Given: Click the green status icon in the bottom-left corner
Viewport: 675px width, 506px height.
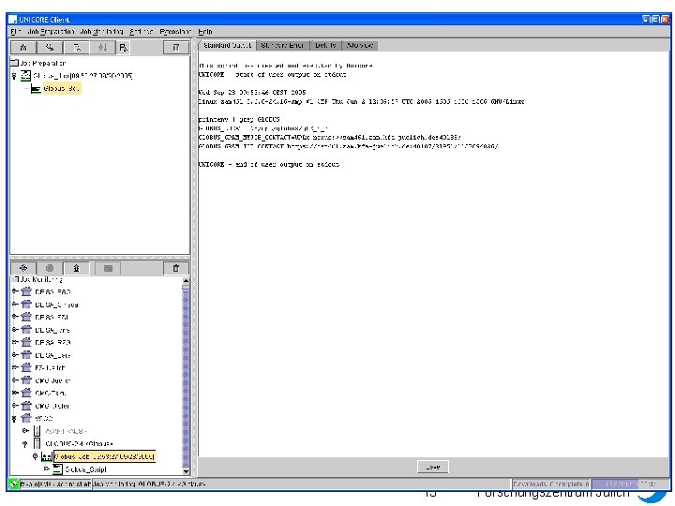Looking at the screenshot, I should click(13, 484).
